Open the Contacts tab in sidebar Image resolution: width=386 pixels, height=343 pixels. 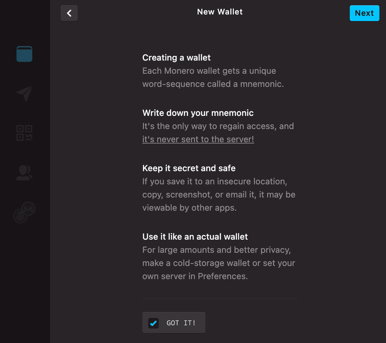(24, 173)
